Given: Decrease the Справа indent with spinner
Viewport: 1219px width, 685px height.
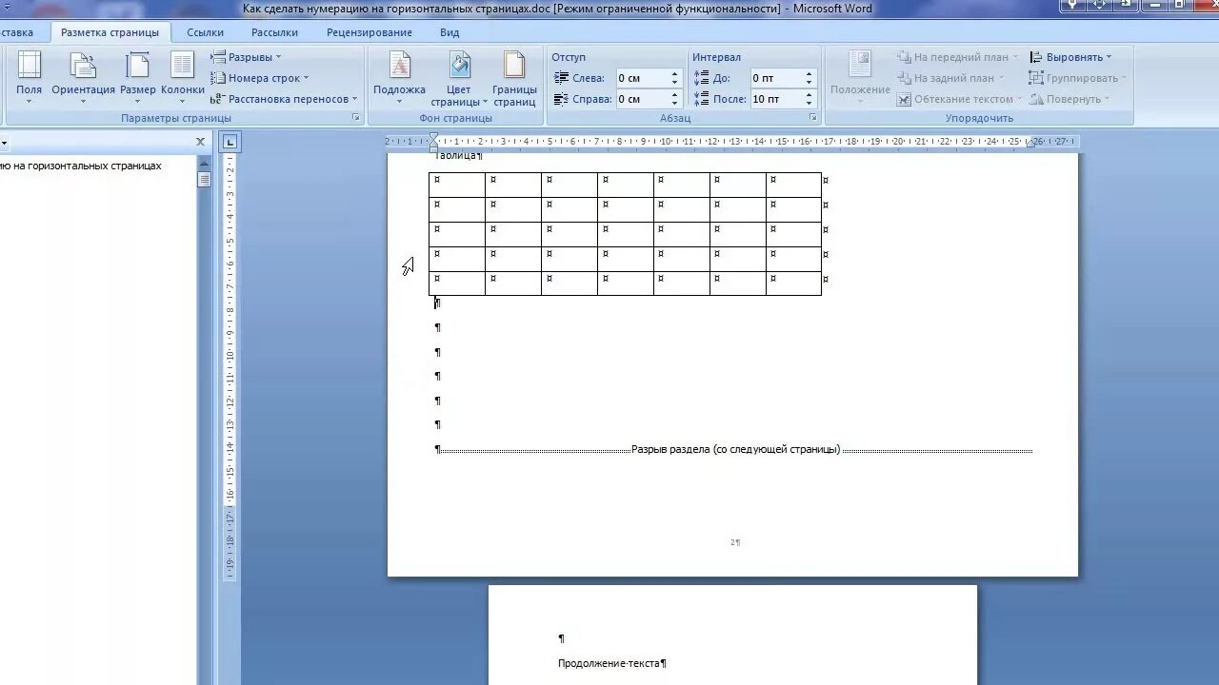Looking at the screenshot, I should click(675, 103).
